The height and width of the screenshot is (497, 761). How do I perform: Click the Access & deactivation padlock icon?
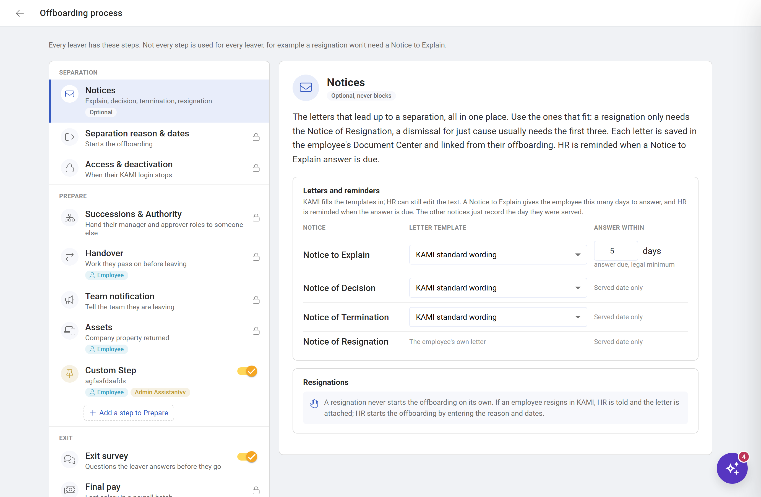click(x=70, y=168)
